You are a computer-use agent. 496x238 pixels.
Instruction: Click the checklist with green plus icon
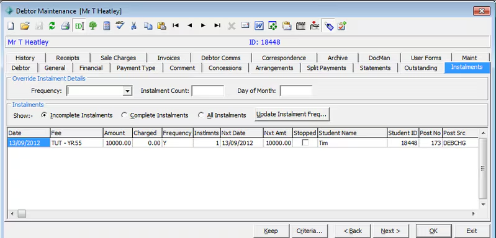(x=342, y=25)
